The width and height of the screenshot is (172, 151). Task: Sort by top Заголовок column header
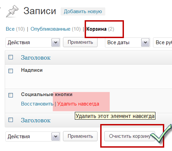pyautogui.click(x=36, y=58)
